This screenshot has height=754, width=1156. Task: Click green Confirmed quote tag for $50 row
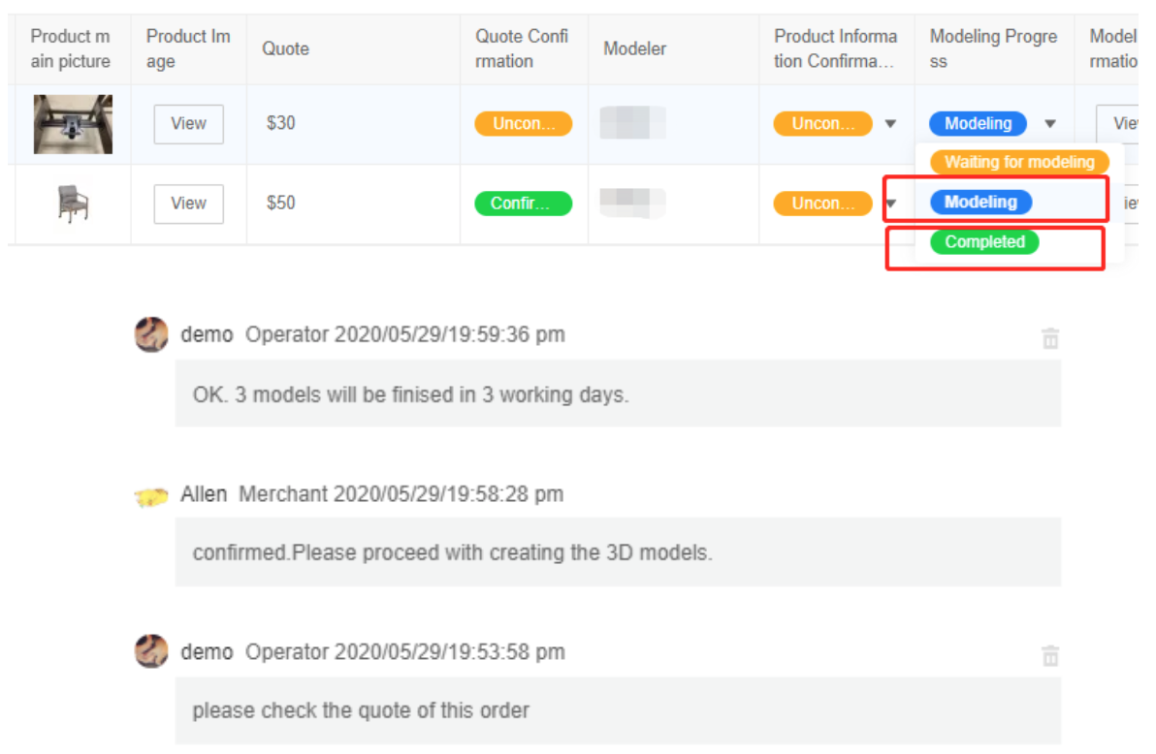(x=523, y=204)
